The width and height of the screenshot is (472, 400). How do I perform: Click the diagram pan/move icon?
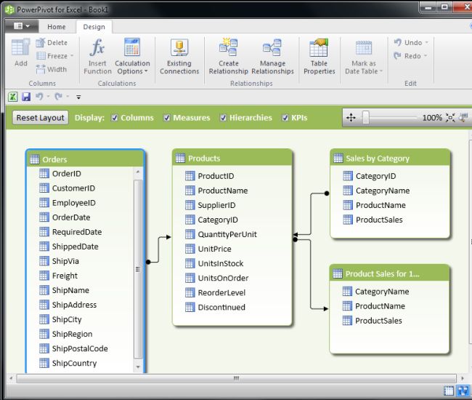(351, 118)
